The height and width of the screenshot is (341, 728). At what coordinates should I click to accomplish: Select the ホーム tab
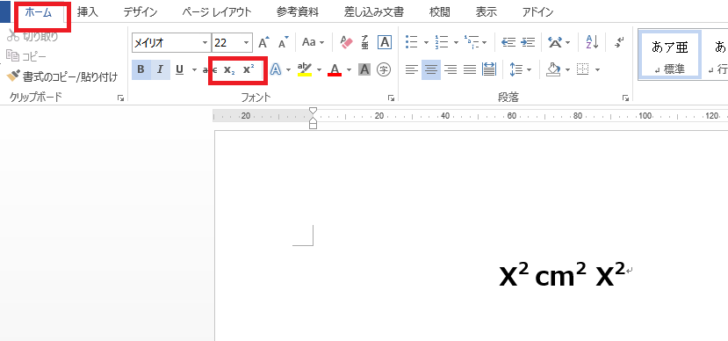click(x=38, y=12)
